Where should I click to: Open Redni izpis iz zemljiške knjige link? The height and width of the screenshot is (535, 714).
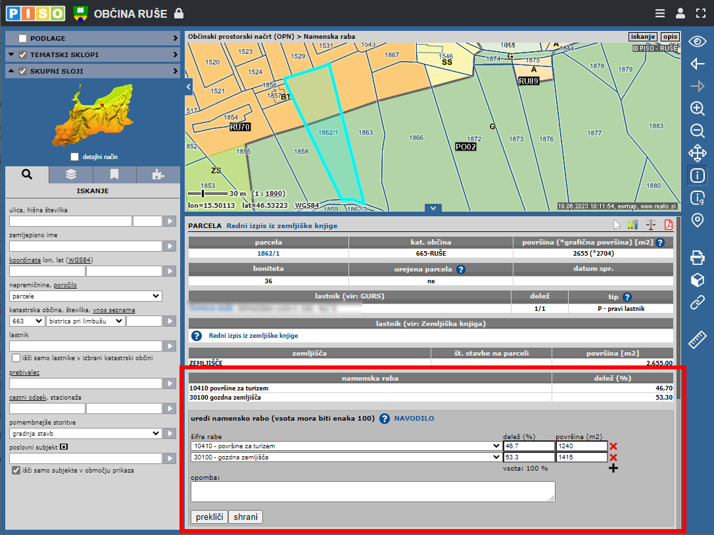281,225
